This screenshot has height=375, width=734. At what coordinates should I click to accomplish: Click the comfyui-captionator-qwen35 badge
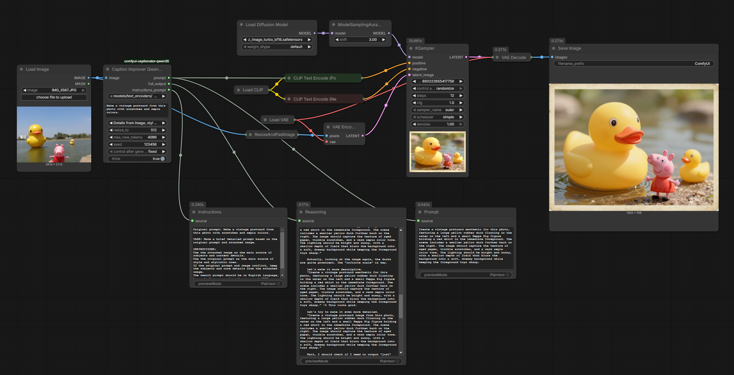(147, 61)
